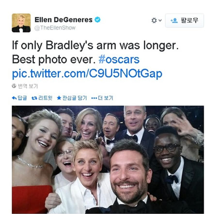Select 관심글 담기 to favorite tweet

[75, 98]
